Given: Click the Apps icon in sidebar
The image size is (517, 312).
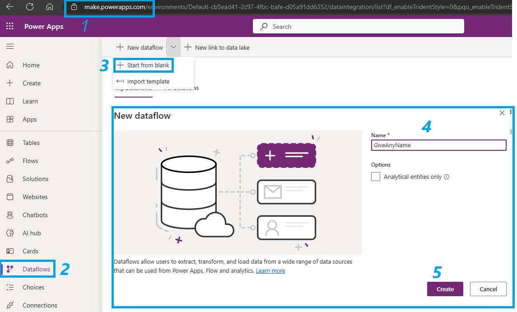Looking at the screenshot, I should click(x=10, y=119).
